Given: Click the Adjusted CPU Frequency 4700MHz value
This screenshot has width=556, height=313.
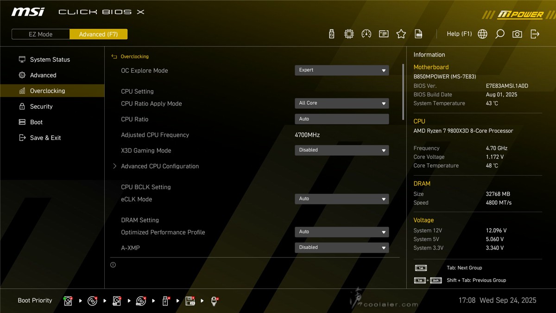Looking at the screenshot, I should (307, 135).
